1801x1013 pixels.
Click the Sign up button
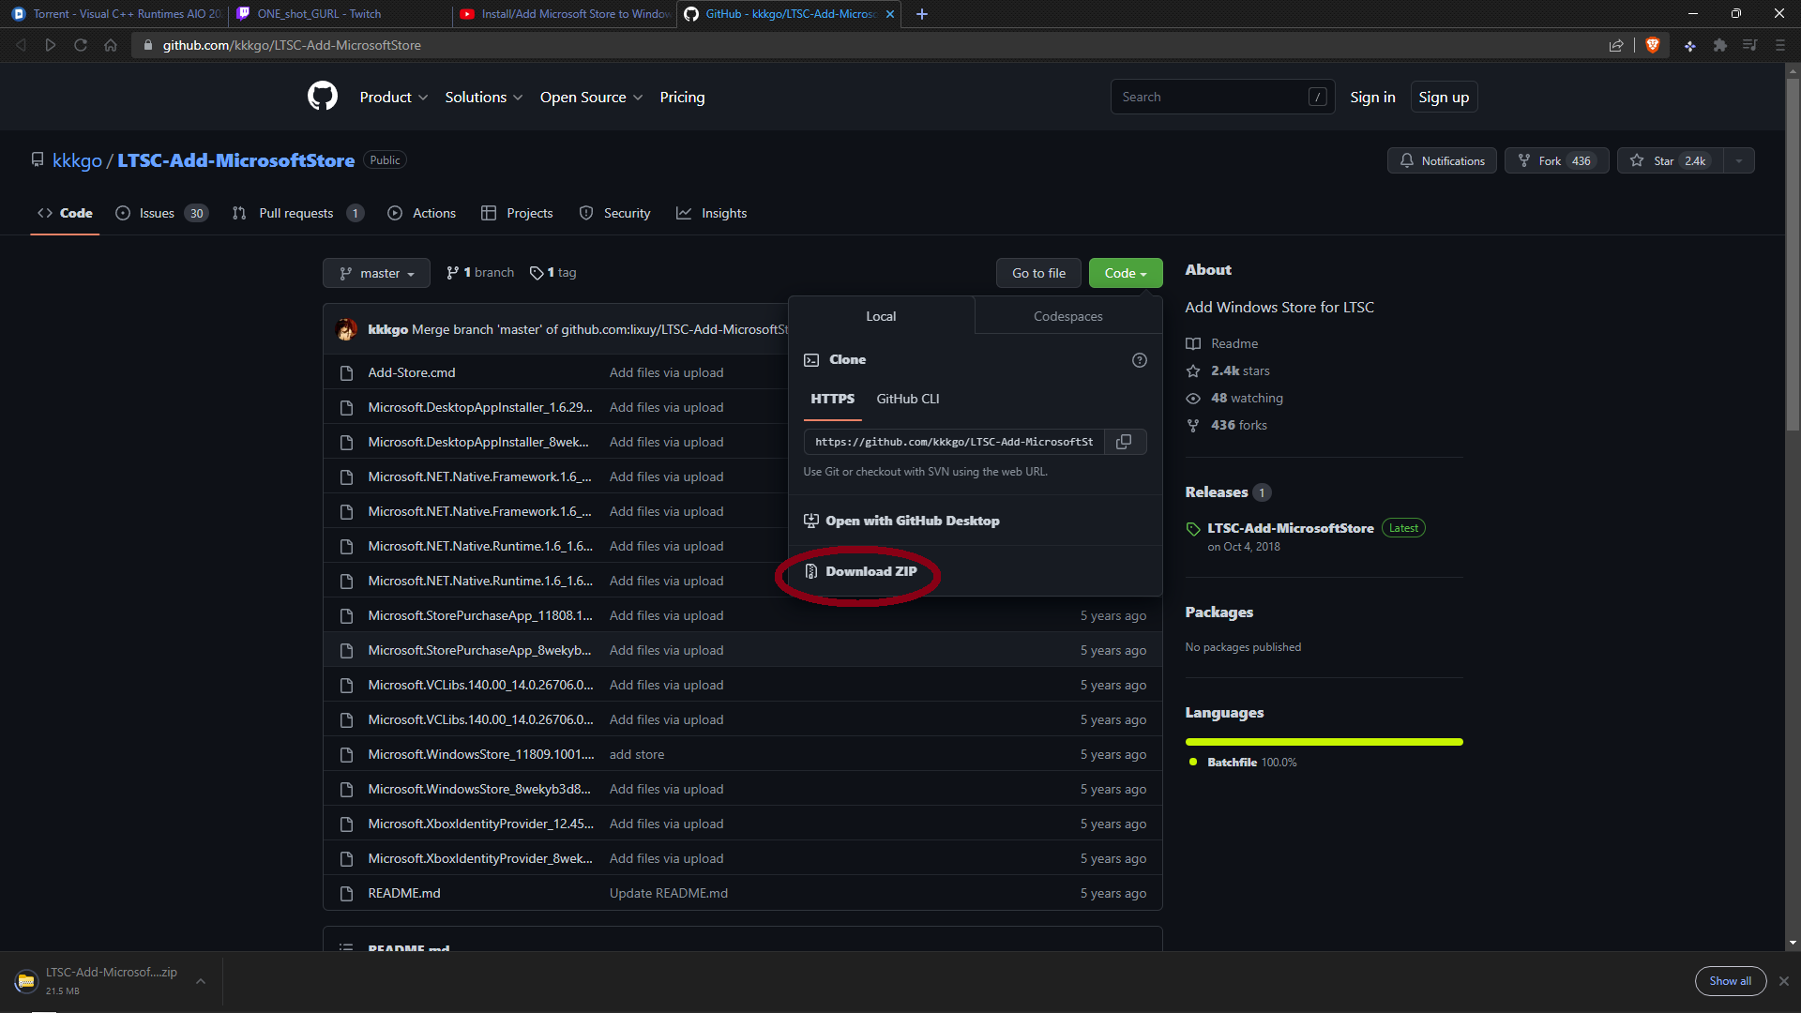(x=1444, y=98)
